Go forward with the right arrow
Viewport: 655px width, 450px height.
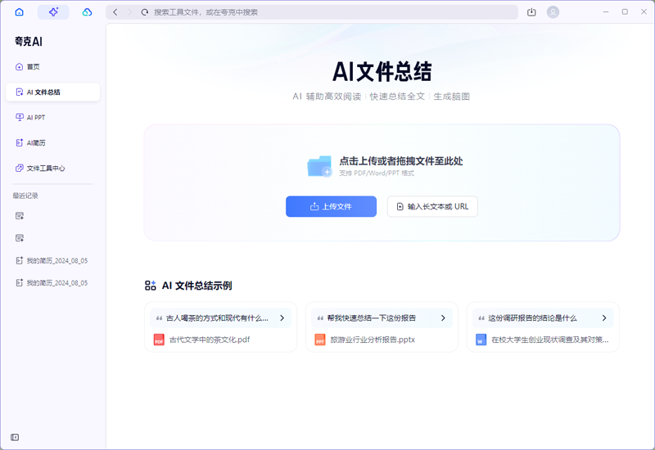[129, 12]
